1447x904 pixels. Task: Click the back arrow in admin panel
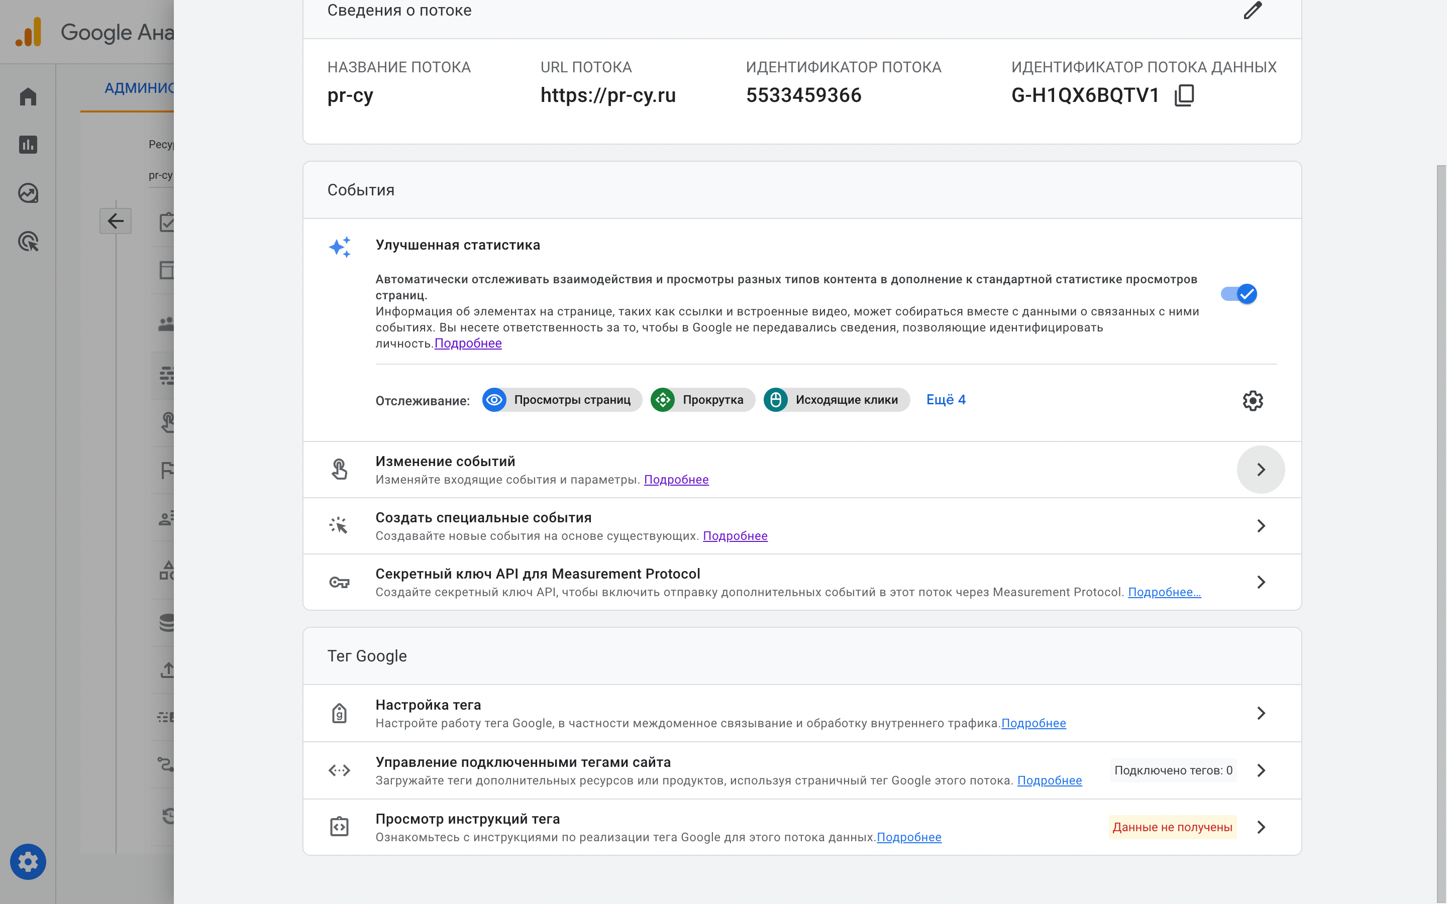[x=116, y=221]
